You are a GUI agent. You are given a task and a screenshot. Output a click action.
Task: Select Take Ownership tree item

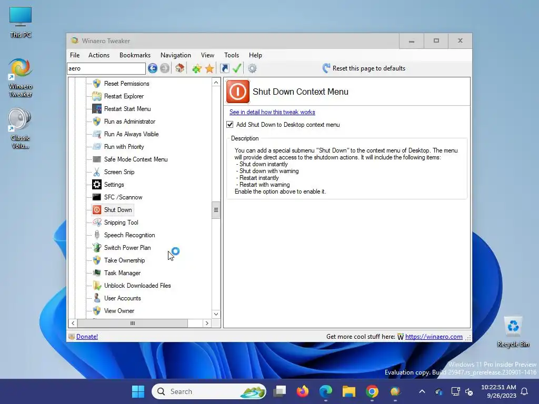pyautogui.click(x=124, y=260)
